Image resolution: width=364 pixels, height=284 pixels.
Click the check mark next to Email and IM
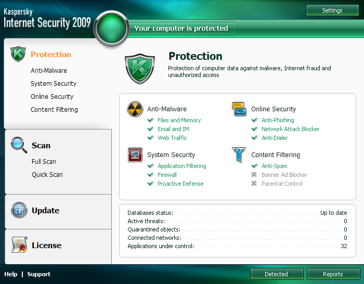(x=151, y=129)
